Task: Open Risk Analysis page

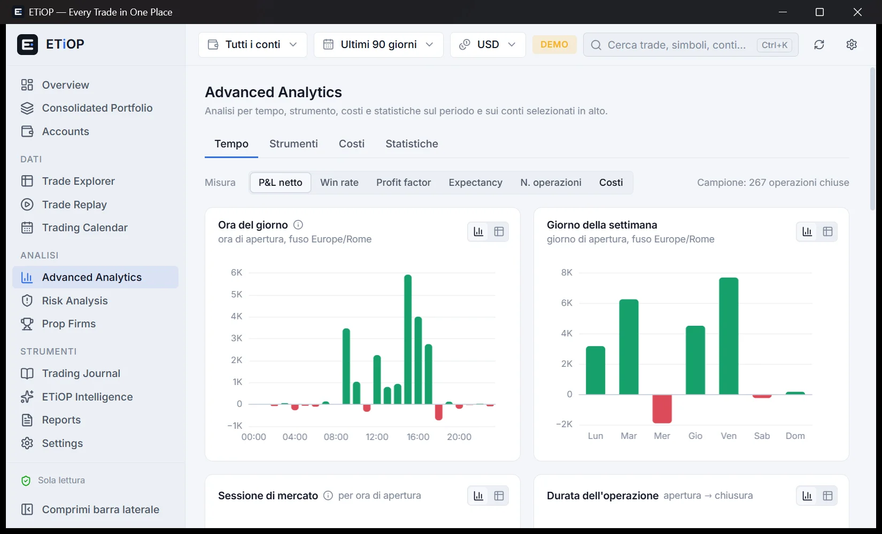Action: 95,301
